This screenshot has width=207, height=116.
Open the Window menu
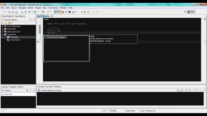[x=63, y=8]
